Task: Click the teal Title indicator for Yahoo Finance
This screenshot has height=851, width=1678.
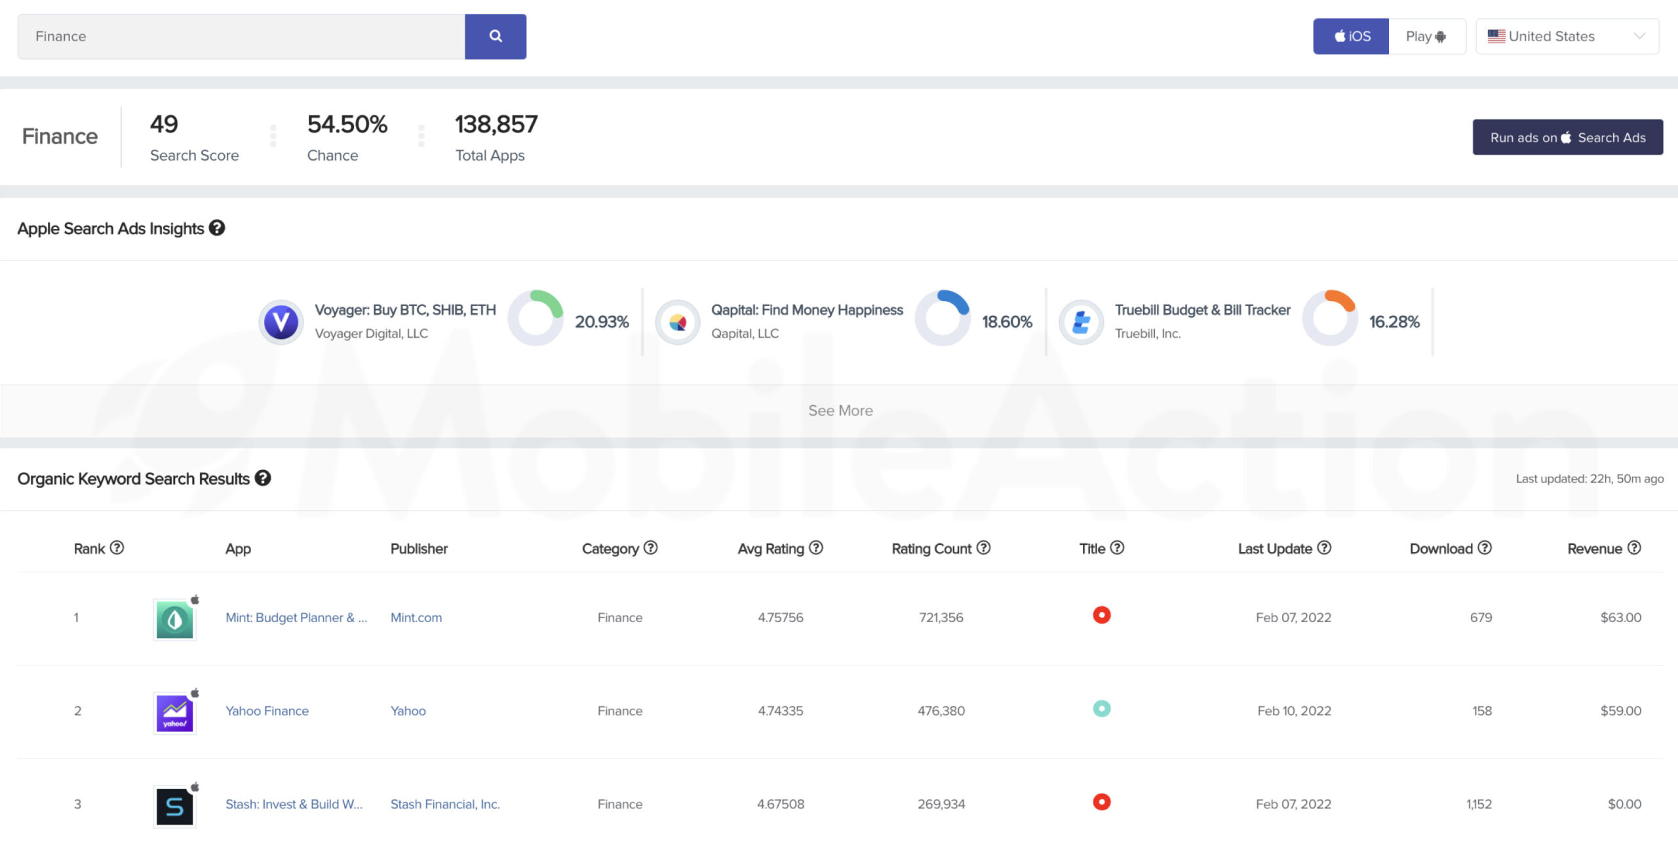Action: coord(1102,709)
